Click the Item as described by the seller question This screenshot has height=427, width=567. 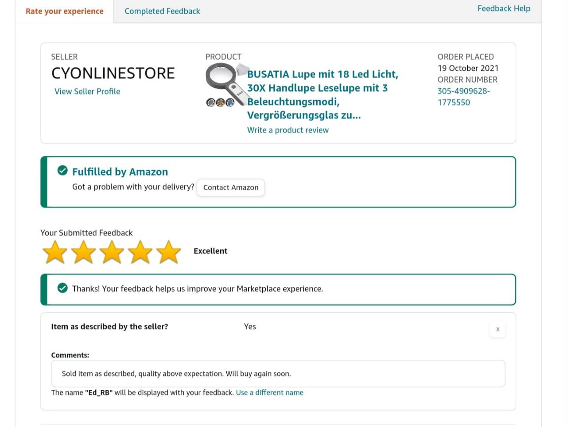[109, 326]
